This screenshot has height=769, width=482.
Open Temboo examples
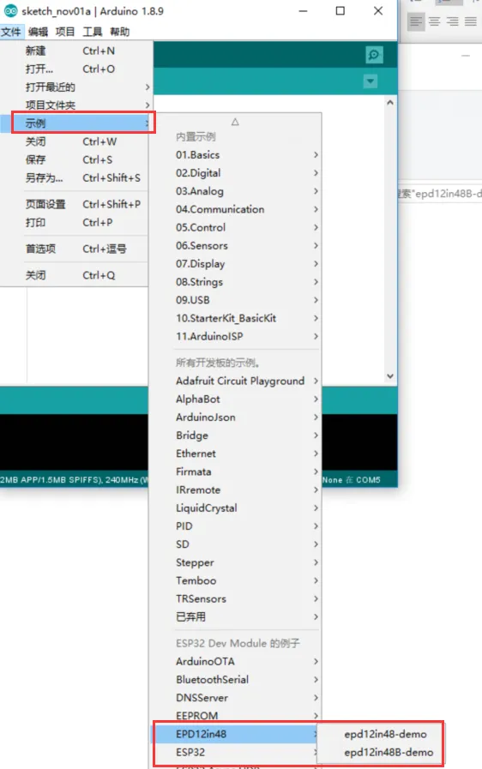pos(235,580)
